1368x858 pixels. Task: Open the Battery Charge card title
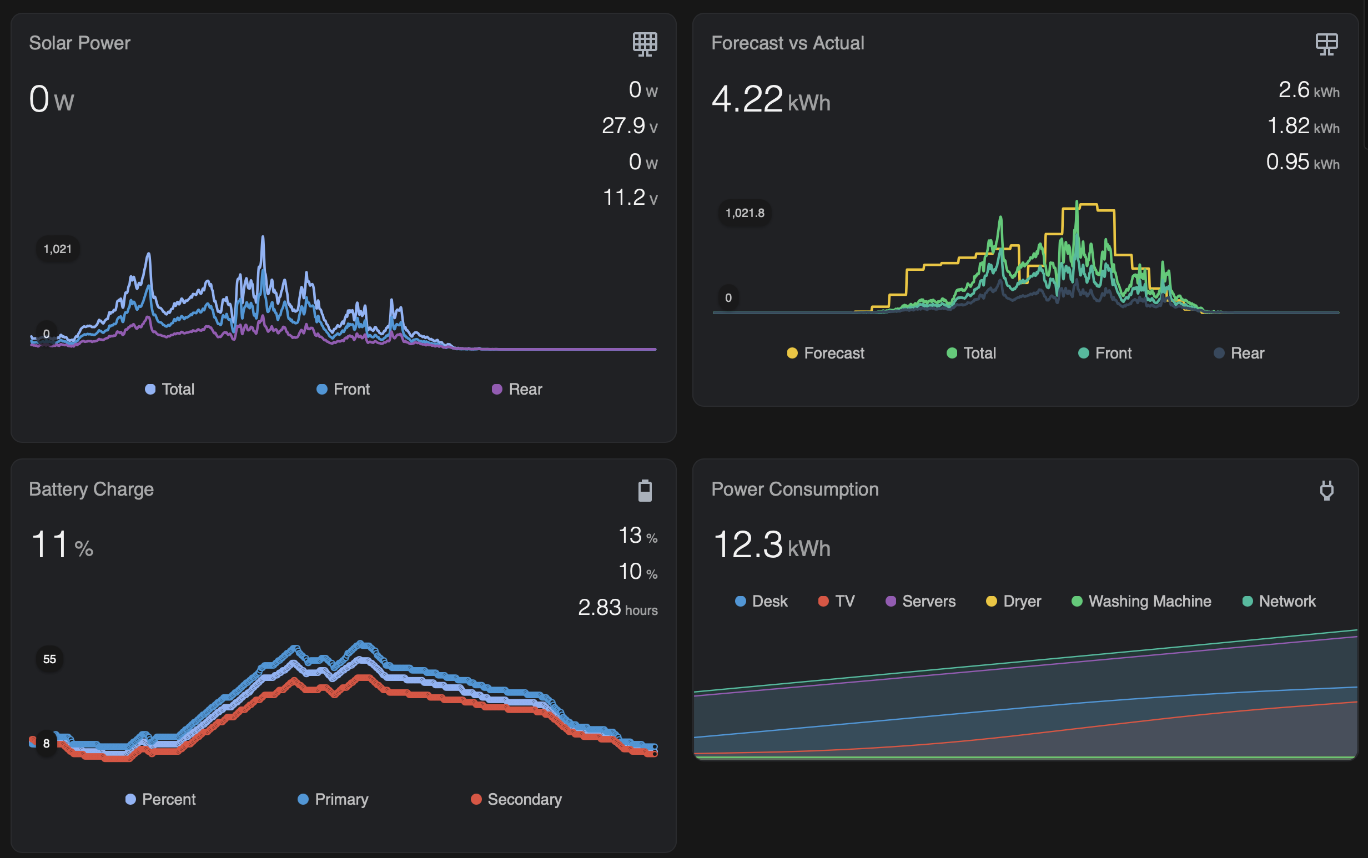(92, 489)
